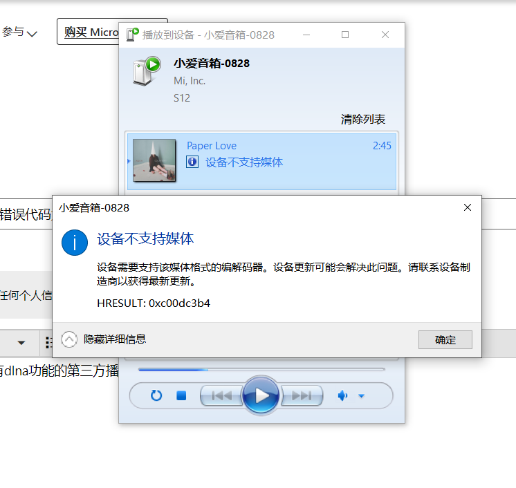The width and height of the screenshot is (516, 488).
Task: Click the 播放到设备 title bar app icon
Action: click(x=133, y=35)
